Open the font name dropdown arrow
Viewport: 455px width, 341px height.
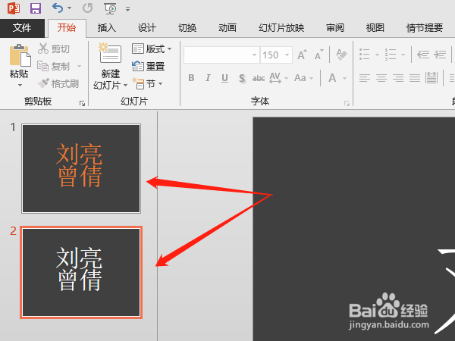coord(254,55)
